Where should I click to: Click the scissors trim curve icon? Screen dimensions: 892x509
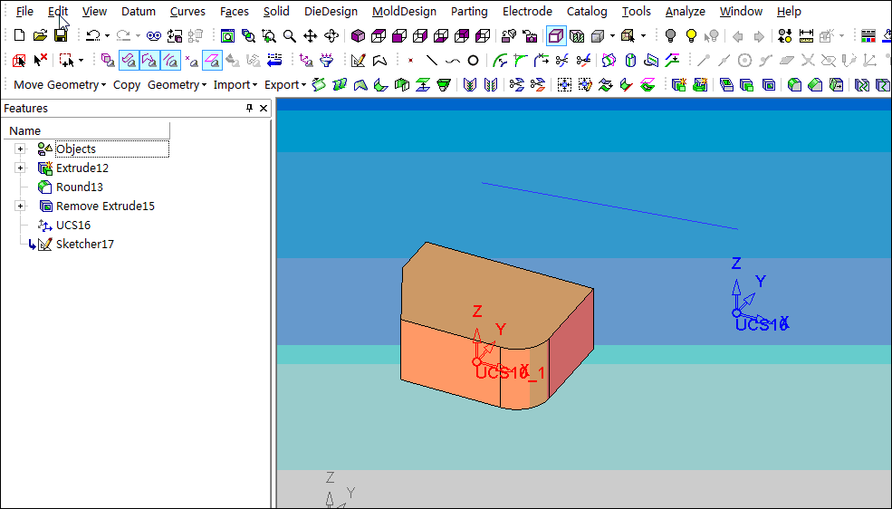tap(562, 61)
